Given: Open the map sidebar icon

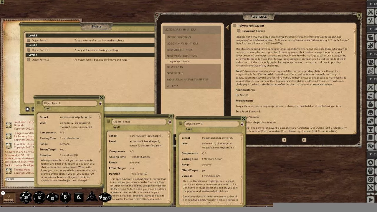Looking at the screenshot, I should tap(371, 96).
